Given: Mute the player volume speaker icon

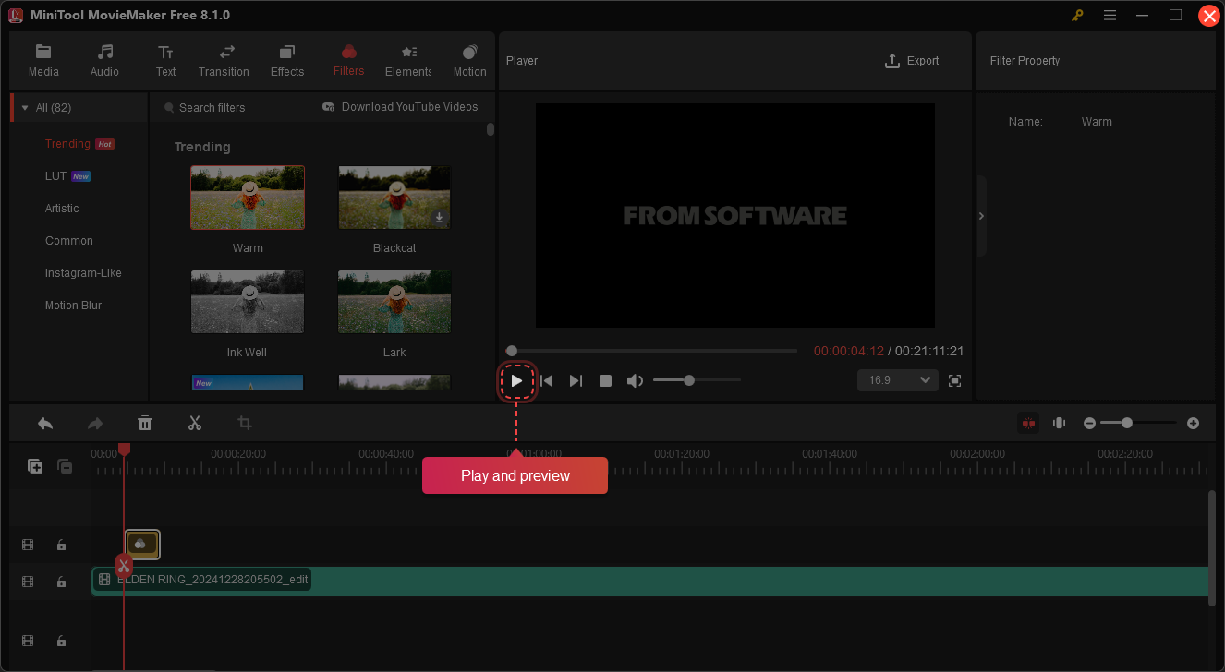Looking at the screenshot, I should (x=635, y=380).
